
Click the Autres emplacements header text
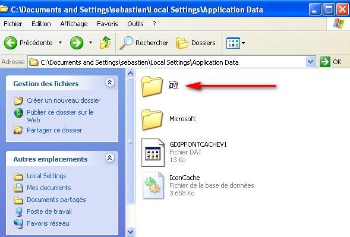51,159
